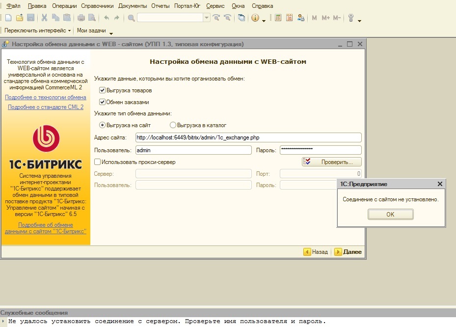Click OK in the 1С:Предприятие message box

click(x=390, y=214)
